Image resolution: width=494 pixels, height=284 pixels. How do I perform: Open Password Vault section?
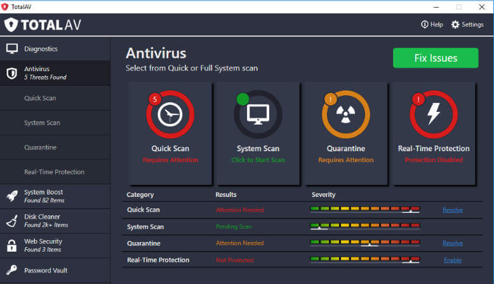tap(55, 270)
